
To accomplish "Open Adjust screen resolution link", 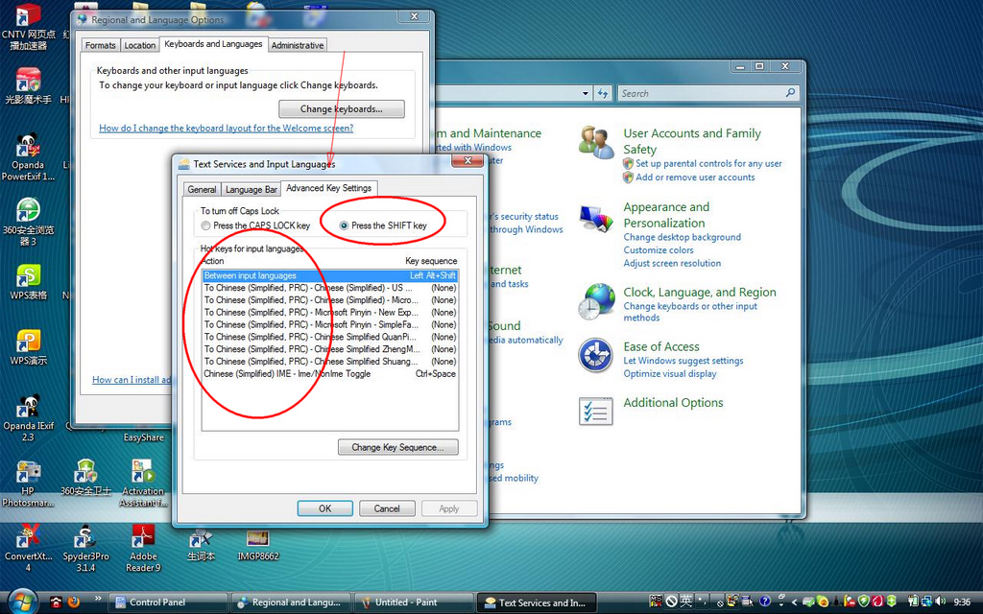I will pos(672,263).
